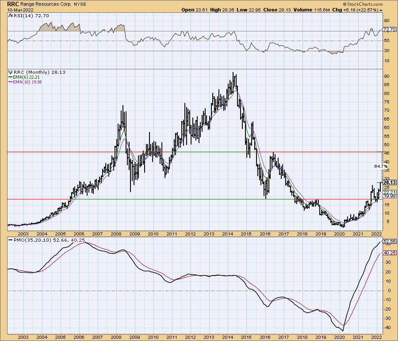Click the 2016 label on bottom axis
This screenshot has width=398, height=341.
265,337
